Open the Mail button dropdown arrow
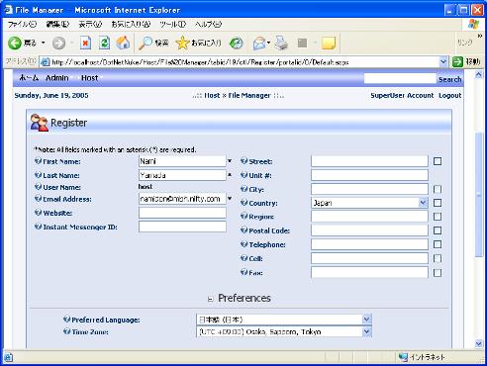 pos(268,43)
